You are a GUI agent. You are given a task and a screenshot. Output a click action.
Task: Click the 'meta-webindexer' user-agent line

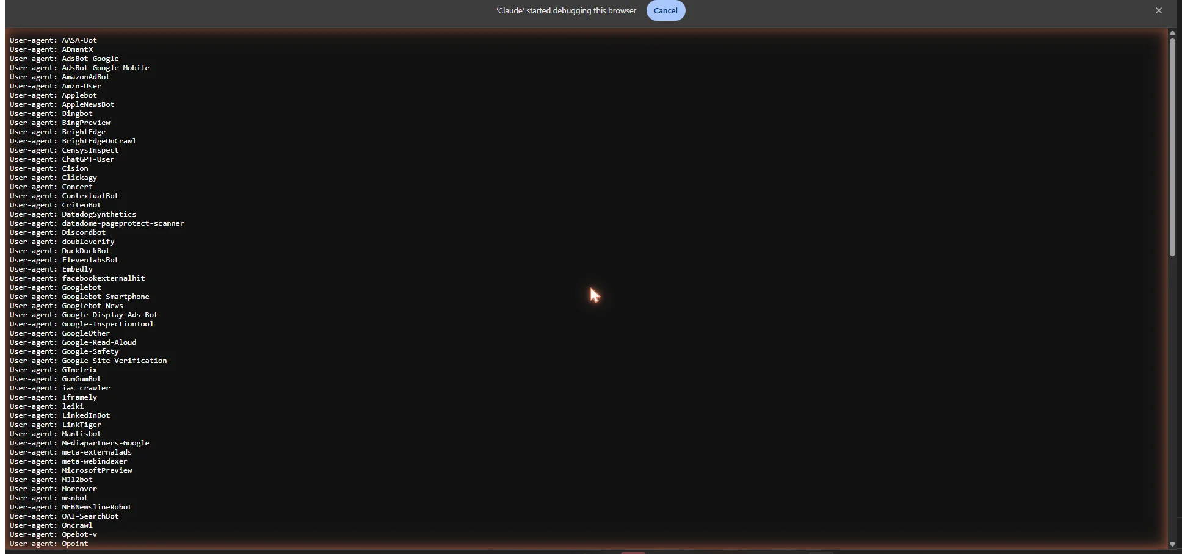coord(68,461)
